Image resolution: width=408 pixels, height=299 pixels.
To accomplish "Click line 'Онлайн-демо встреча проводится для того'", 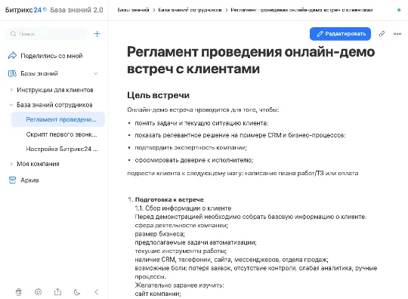I will [203, 109].
